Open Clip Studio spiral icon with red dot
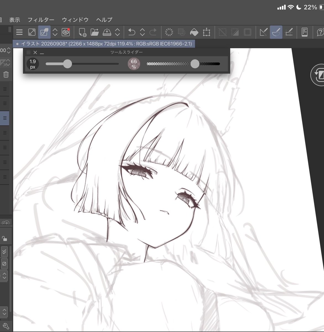This screenshot has height=332, width=324. (66, 32)
